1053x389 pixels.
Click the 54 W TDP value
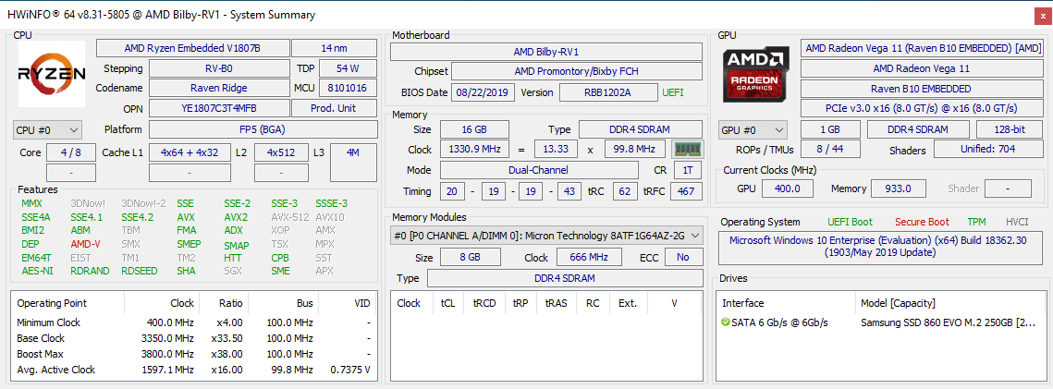(x=348, y=68)
